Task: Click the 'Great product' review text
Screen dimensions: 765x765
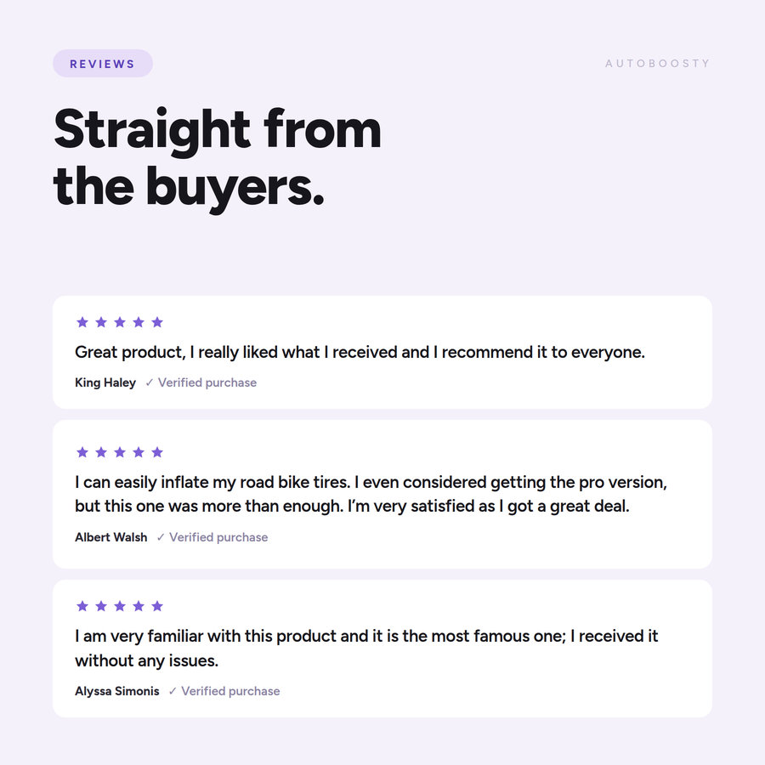Action: point(360,352)
